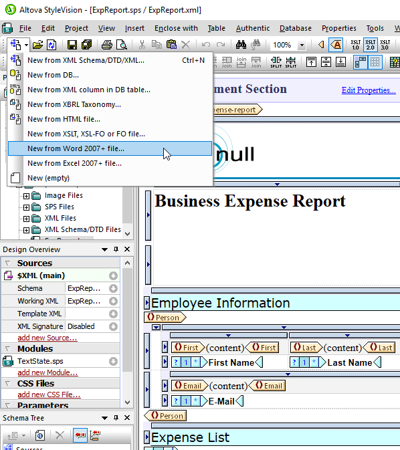Screen dimensions: 400x450
Task: Click add new CSS File link
Action: coord(49,395)
